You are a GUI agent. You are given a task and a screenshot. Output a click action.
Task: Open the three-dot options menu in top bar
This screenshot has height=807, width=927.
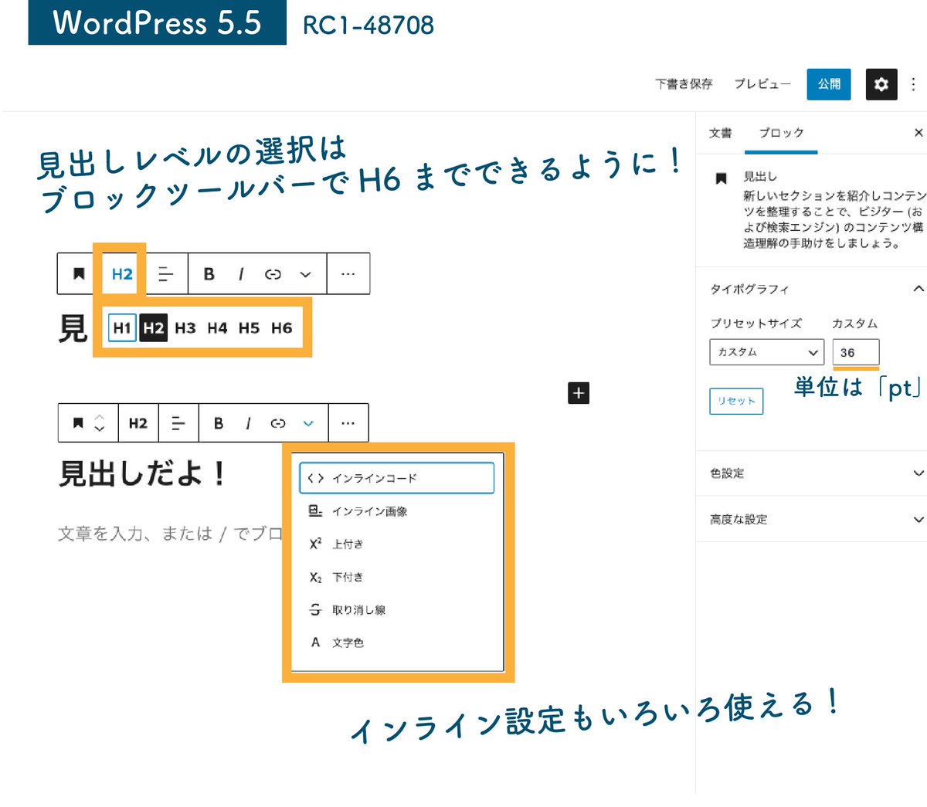[x=914, y=84]
